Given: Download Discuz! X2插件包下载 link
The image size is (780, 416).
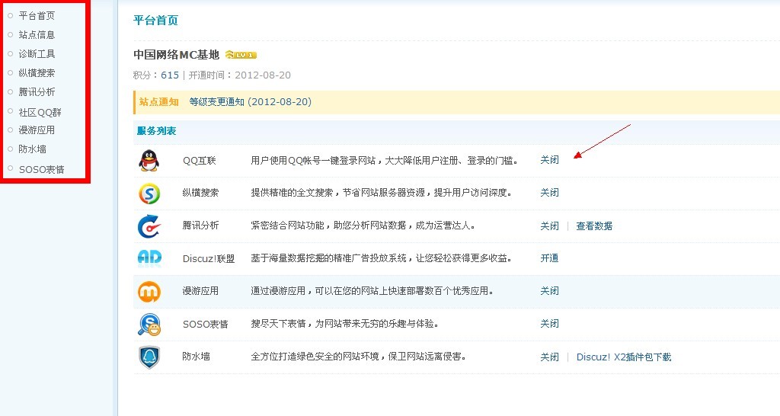Looking at the screenshot, I should 624,357.
